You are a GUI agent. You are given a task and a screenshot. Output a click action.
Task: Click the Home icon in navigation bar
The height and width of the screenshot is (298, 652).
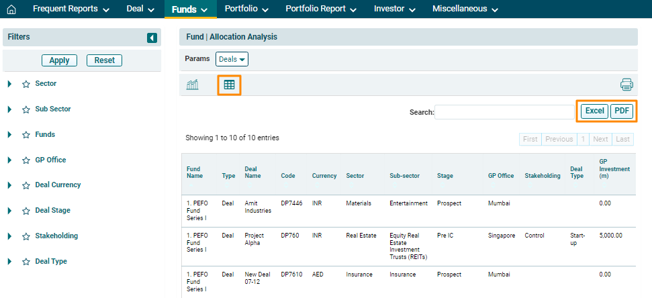[11, 9]
